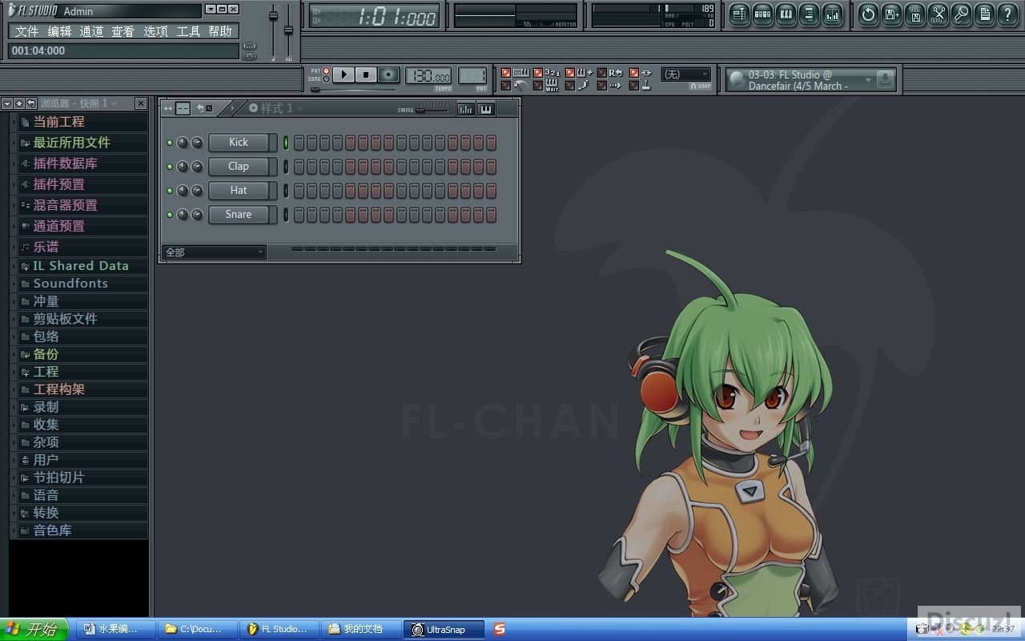
Task: Adjust the swing slider in step sequencer
Action: click(432, 109)
